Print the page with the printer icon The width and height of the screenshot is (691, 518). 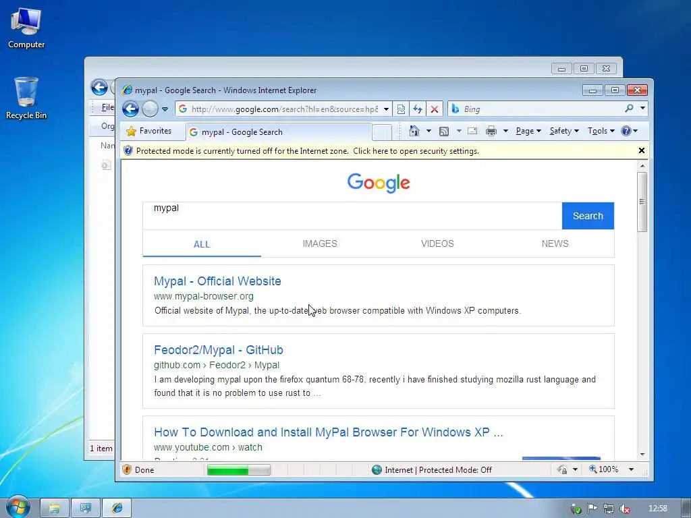(x=491, y=132)
